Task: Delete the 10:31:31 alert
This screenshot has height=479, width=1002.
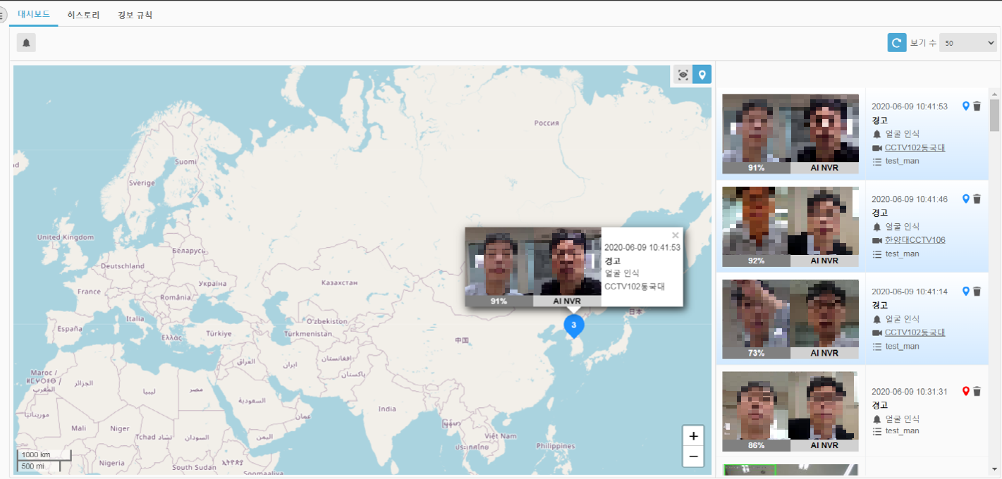Action: coord(977,392)
